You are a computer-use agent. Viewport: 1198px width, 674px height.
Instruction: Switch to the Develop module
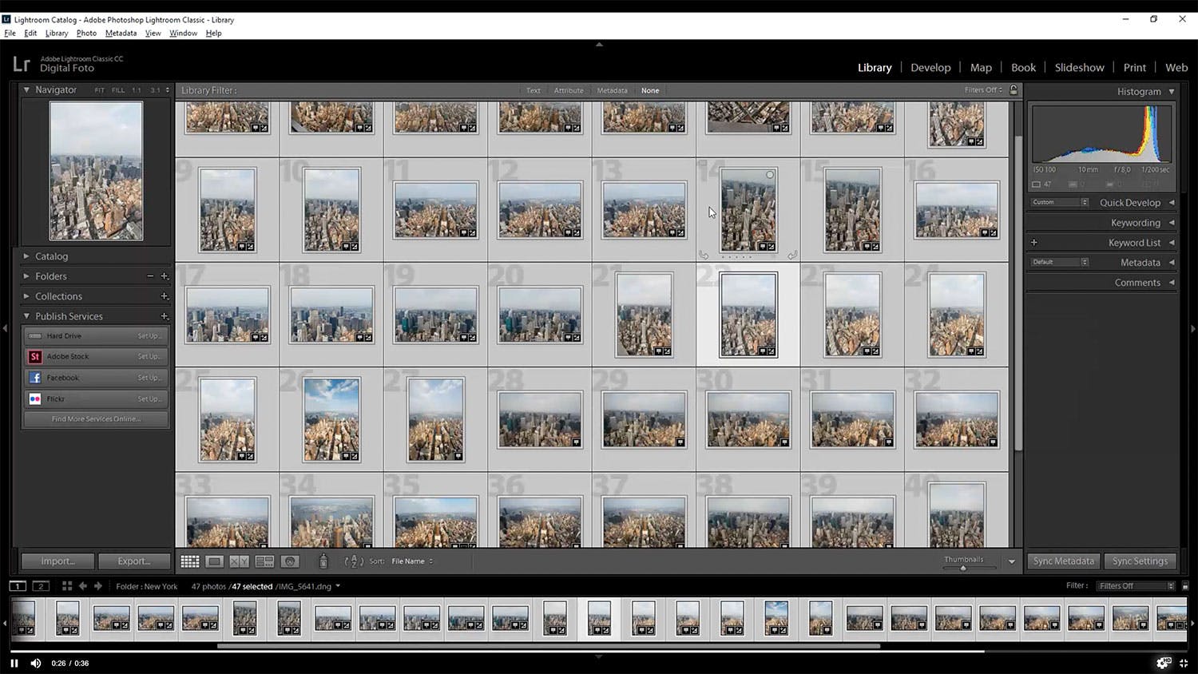(930, 68)
